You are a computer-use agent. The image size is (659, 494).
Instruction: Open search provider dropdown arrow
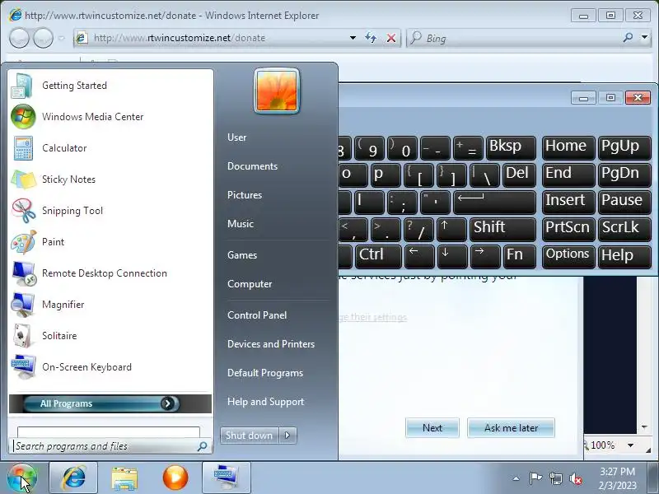point(645,37)
